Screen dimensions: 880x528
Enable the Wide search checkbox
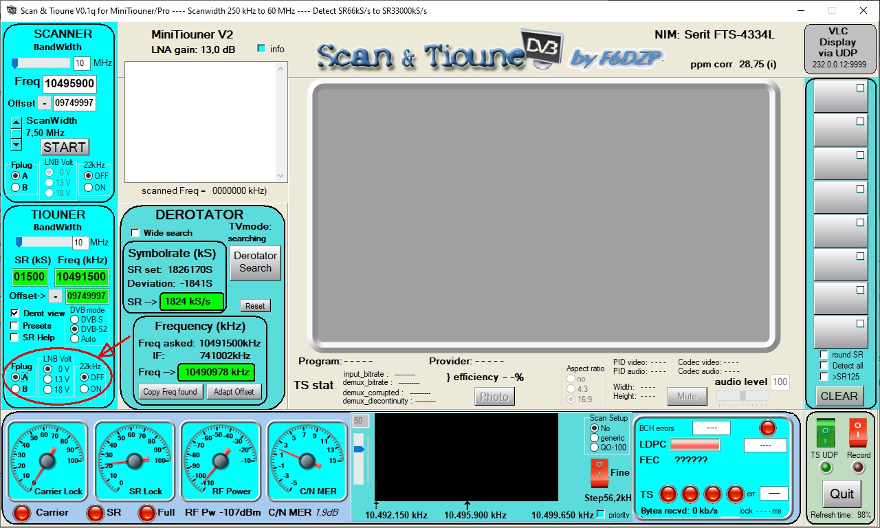pos(135,232)
